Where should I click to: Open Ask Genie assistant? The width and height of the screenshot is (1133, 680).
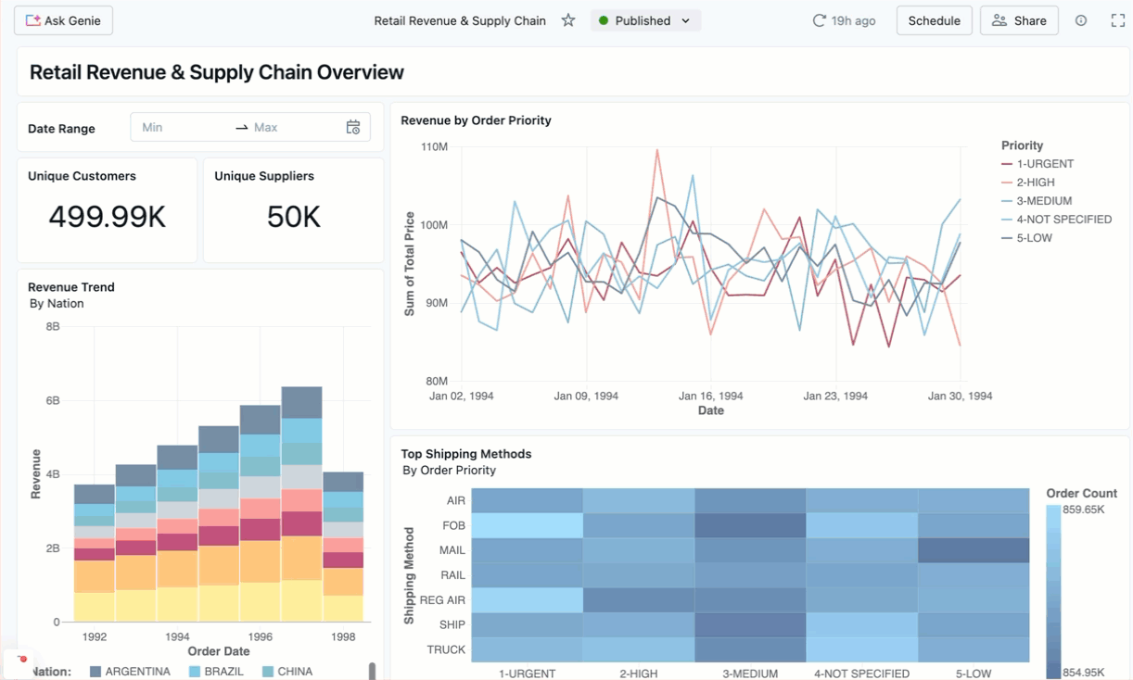[63, 19]
